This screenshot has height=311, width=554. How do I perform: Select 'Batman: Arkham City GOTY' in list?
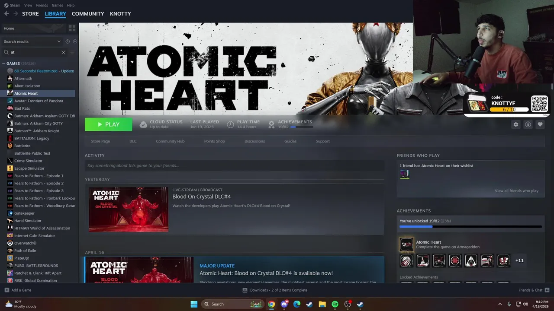[x=41, y=123]
